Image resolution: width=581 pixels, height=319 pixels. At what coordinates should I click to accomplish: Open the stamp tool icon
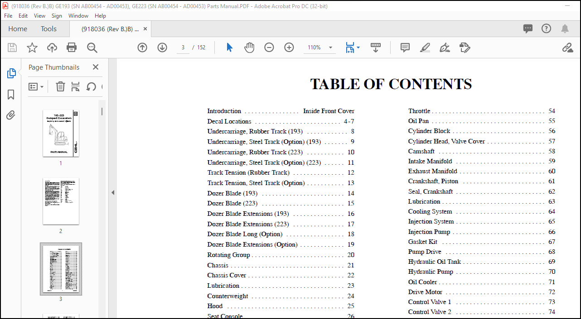(465, 48)
